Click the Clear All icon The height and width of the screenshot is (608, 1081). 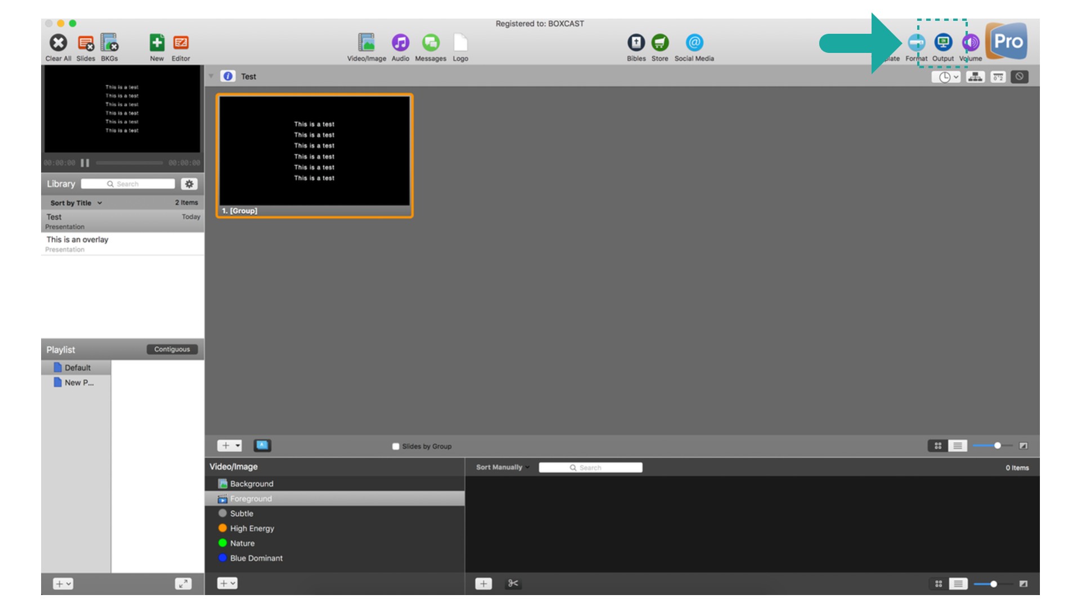(57, 43)
